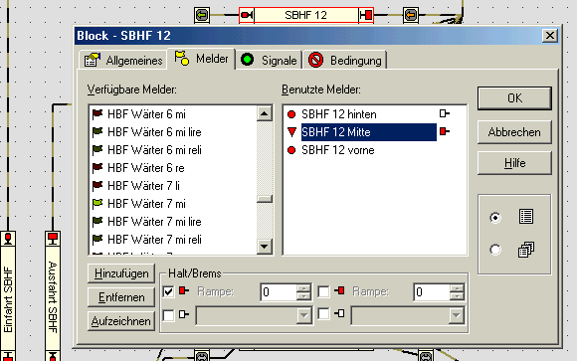Click flag icon of HBF Wärter 6 mi lire
This screenshot has width=577, height=361.
(x=97, y=131)
